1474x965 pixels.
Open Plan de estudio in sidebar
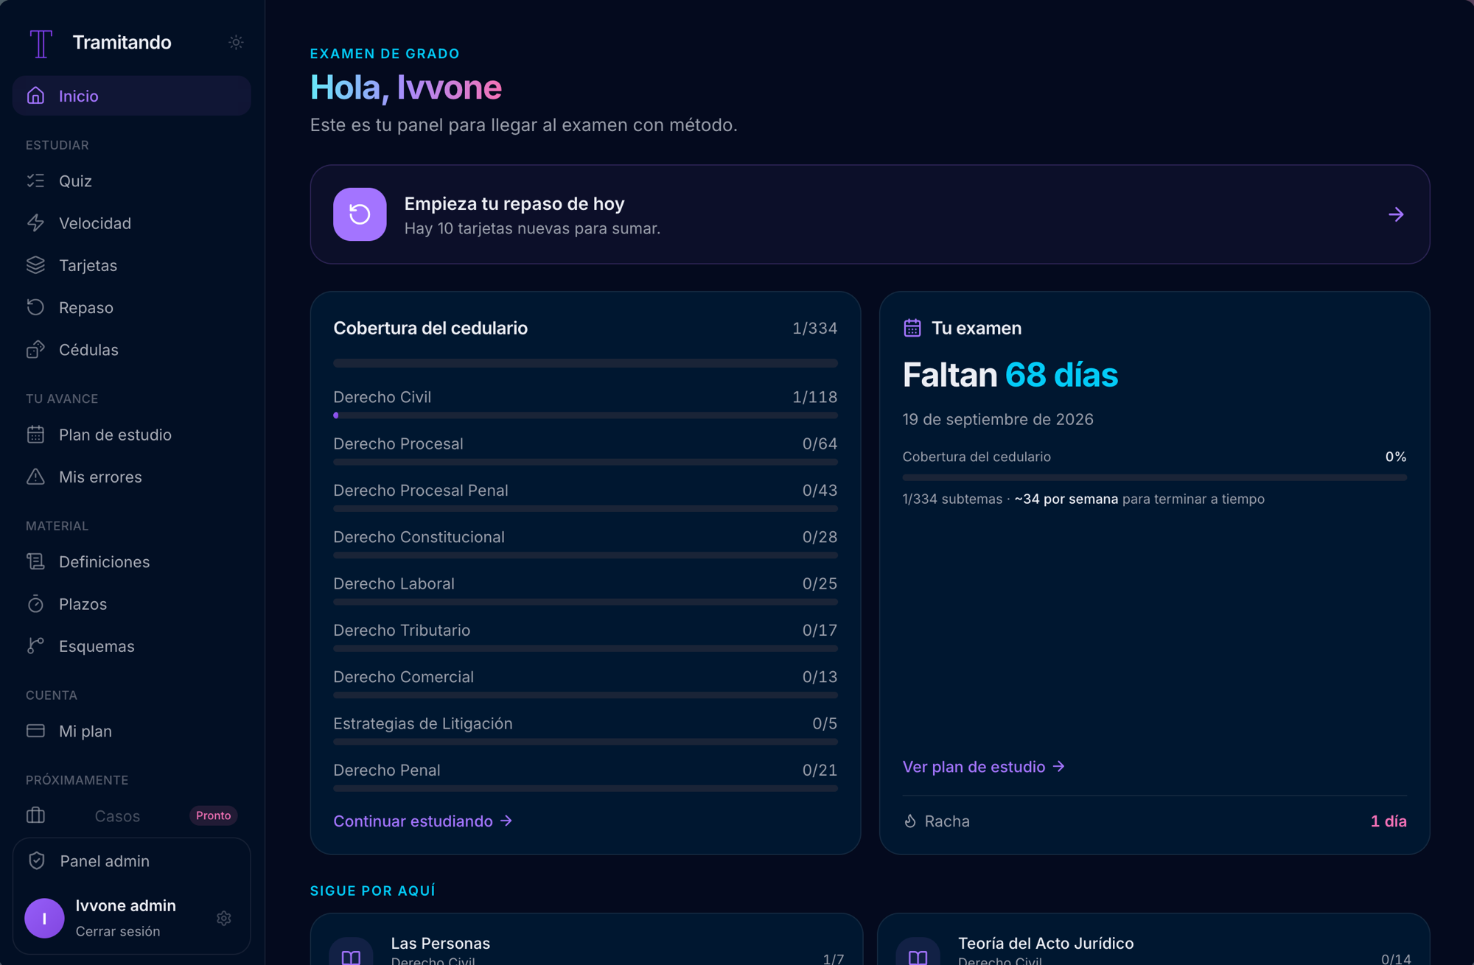[132, 435]
